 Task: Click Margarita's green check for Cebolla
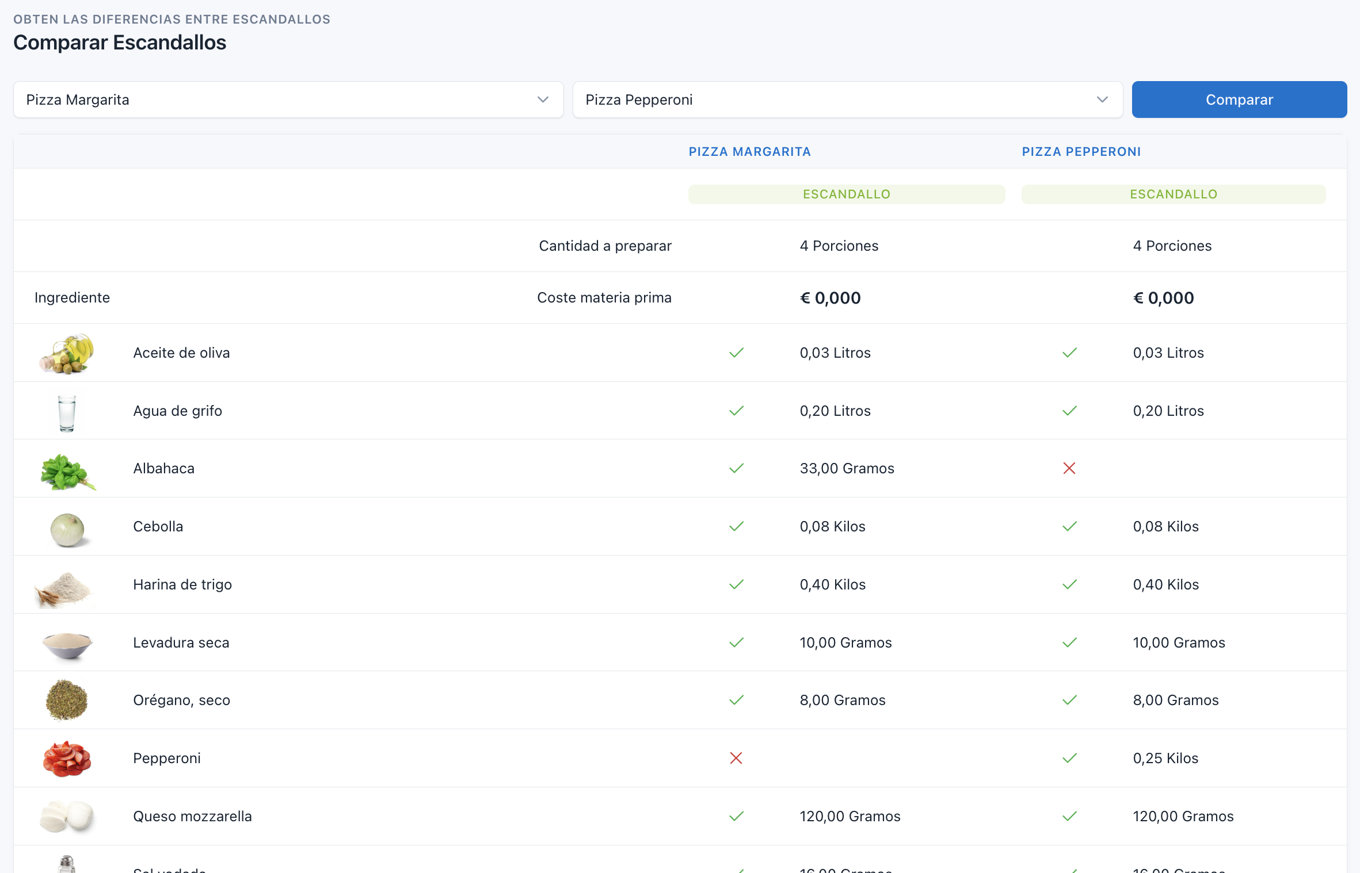736,526
